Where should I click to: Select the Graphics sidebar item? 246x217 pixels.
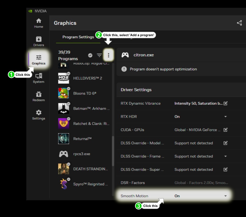tap(39, 60)
